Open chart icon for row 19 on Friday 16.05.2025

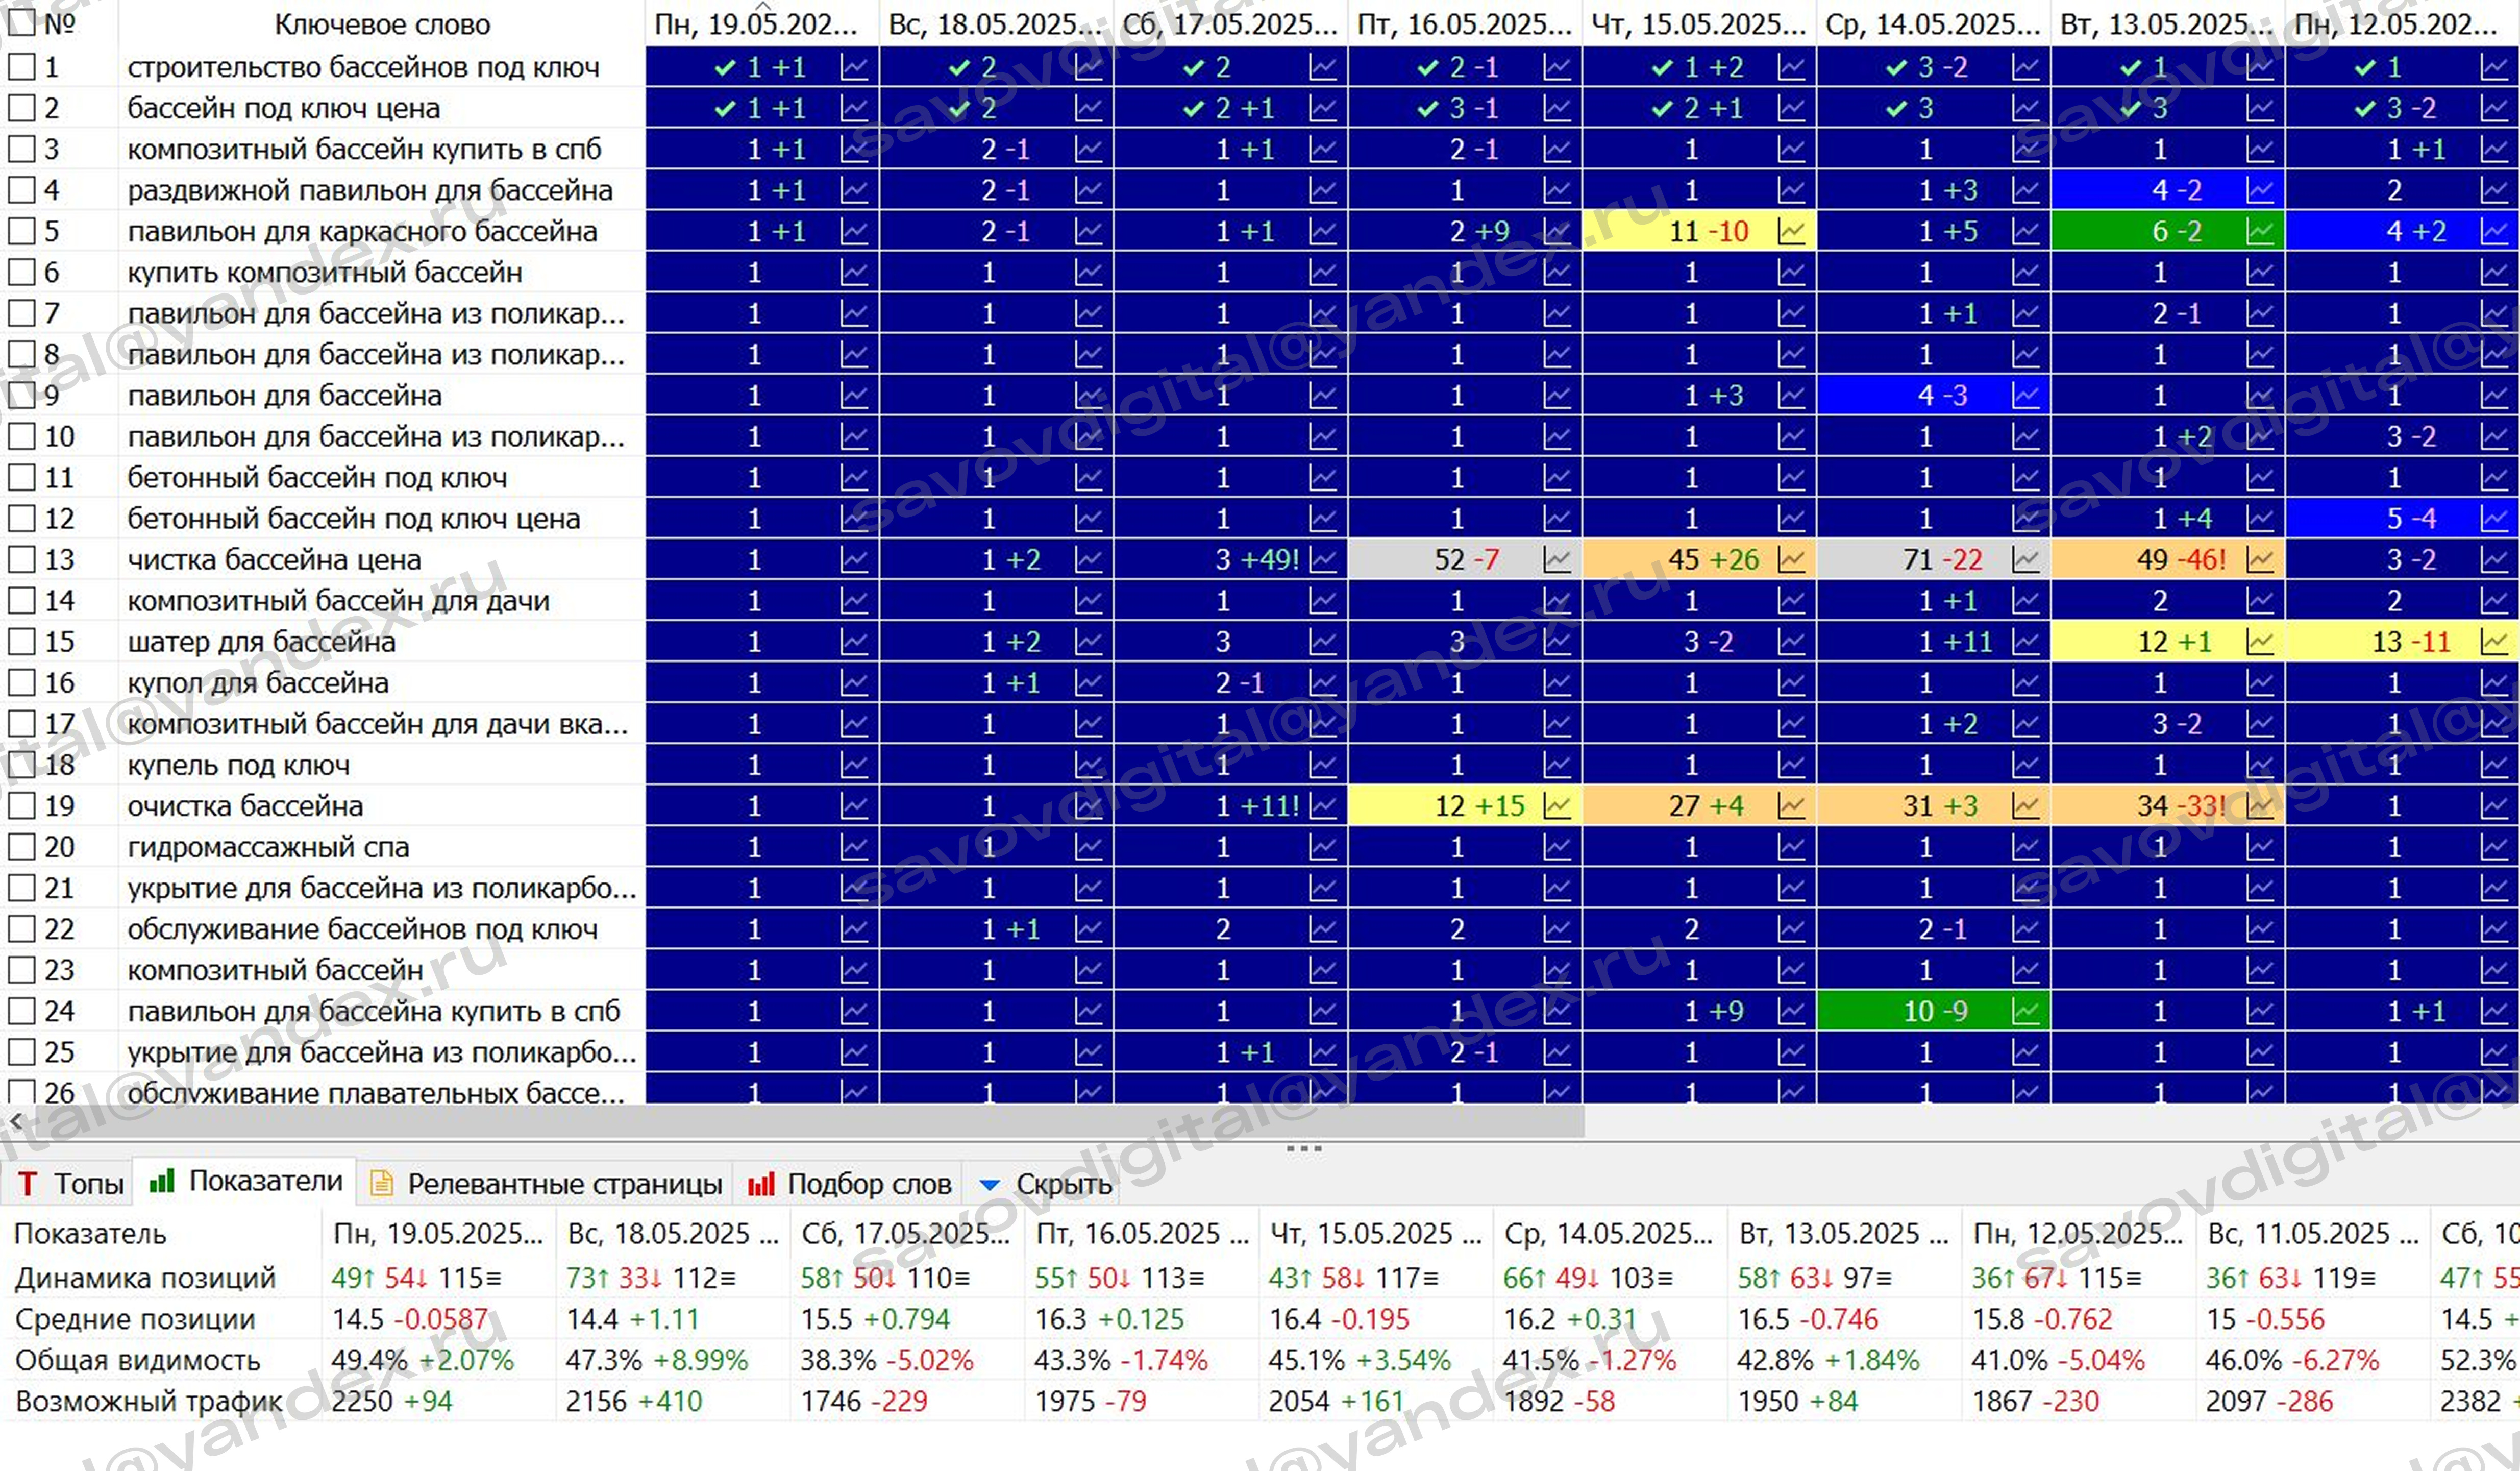1557,805
